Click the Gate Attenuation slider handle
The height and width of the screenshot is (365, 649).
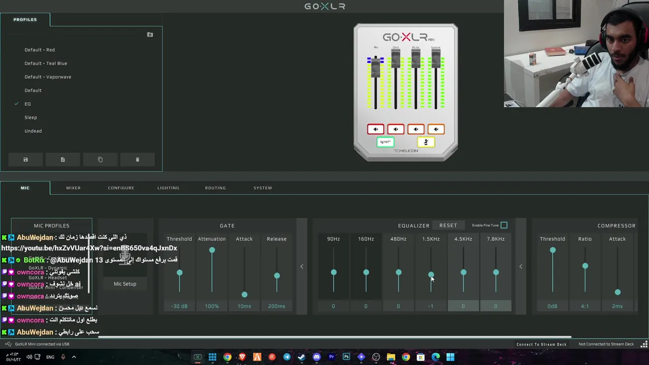[212, 250]
